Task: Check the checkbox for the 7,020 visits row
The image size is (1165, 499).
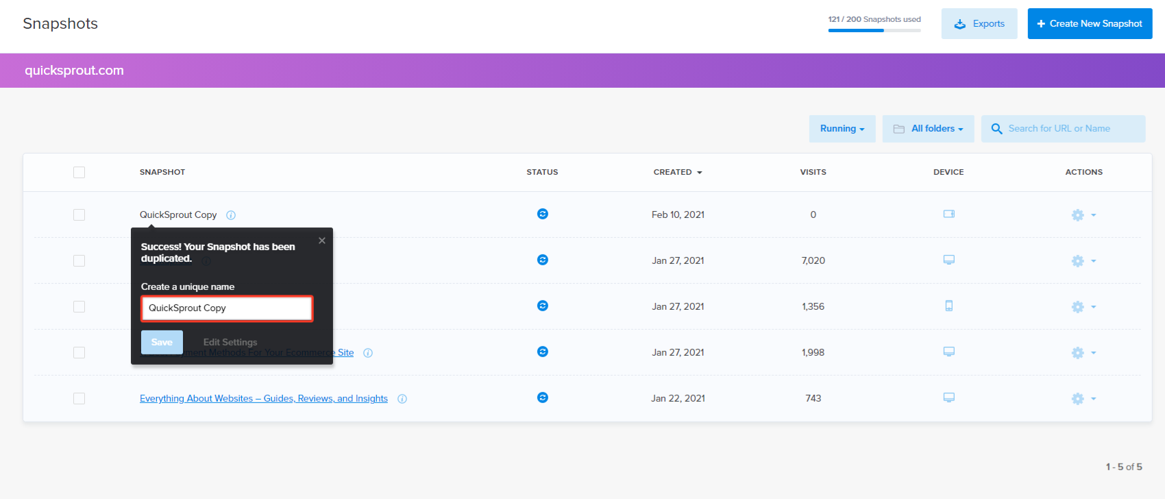Action: [79, 260]
